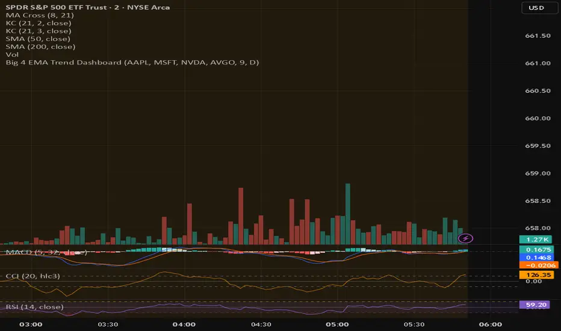
Task: Click the KC (21, 3, close) indicator legend
Action: (39, 31)
